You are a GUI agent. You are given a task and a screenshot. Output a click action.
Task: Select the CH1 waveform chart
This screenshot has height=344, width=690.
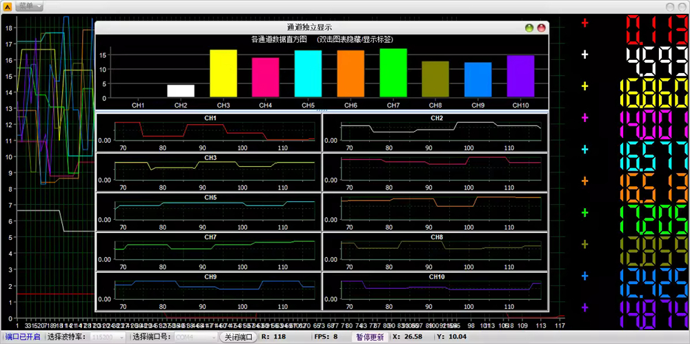click(x=210, y=131)
